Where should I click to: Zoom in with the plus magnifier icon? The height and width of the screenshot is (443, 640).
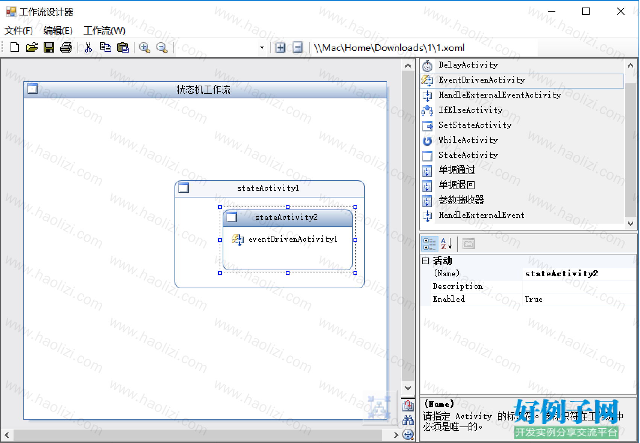(144, 48)
